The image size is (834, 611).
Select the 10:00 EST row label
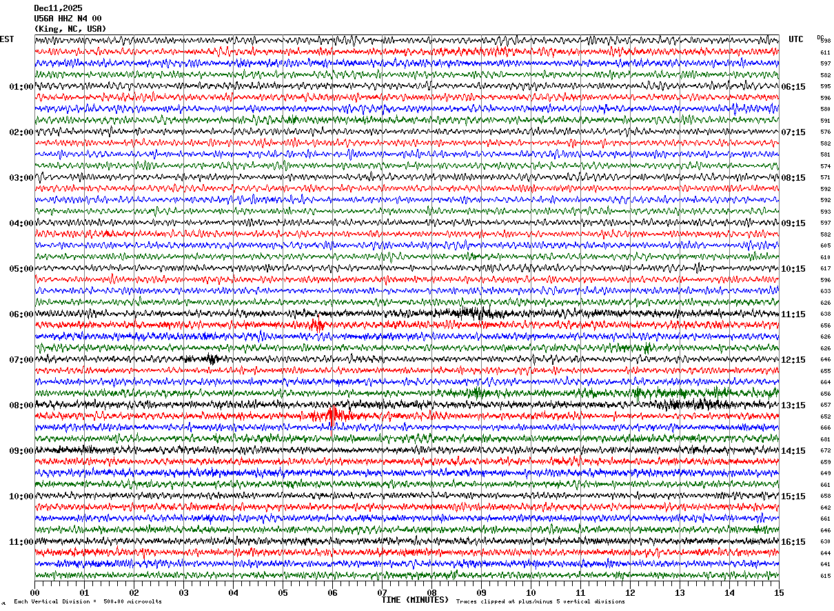[x=21, y=497]
